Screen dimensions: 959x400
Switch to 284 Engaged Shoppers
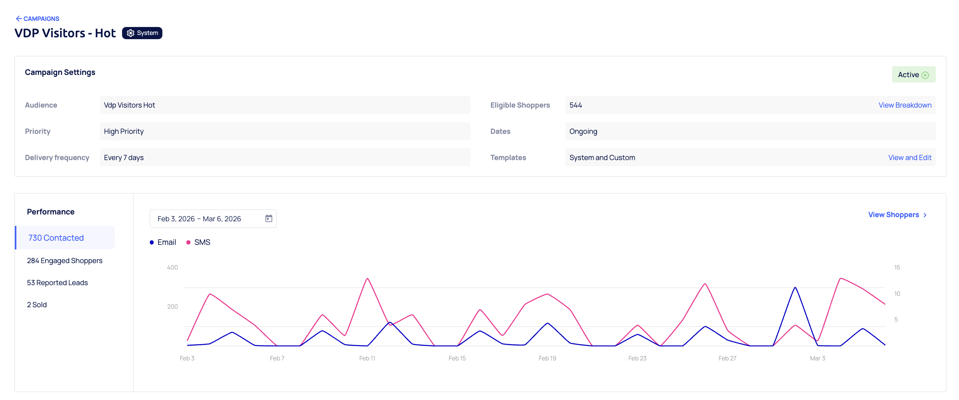click(x=65, y=261)
